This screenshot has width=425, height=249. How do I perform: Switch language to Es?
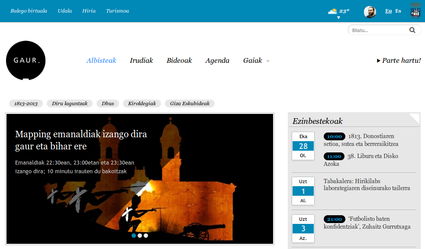(x=398, y=11)
